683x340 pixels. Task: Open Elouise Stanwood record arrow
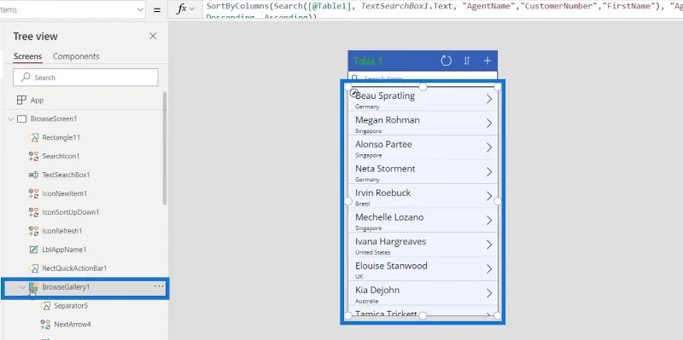(x=489, y=269)
